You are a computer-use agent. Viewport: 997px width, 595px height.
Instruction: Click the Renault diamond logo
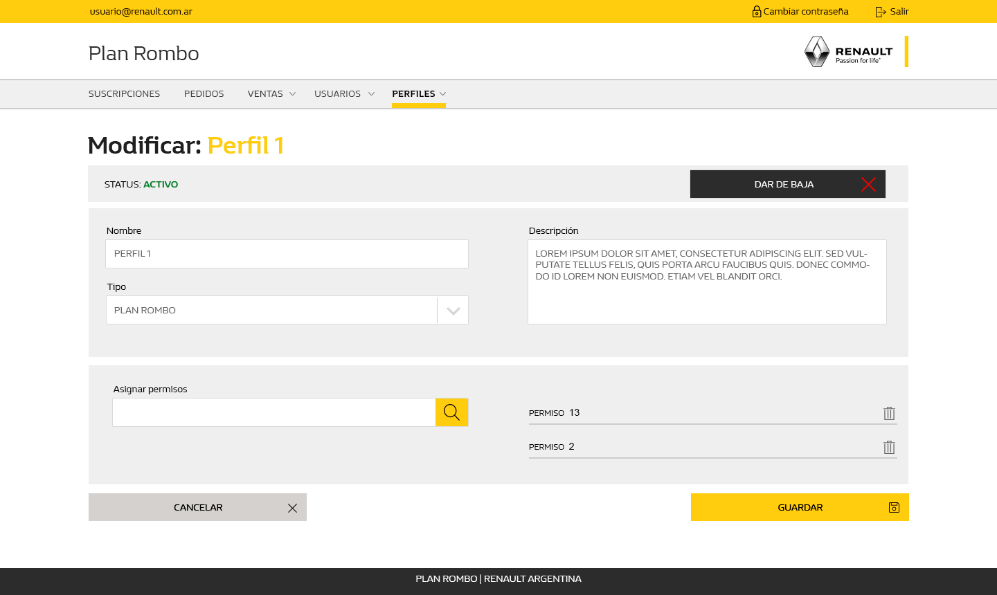(816, 51)
